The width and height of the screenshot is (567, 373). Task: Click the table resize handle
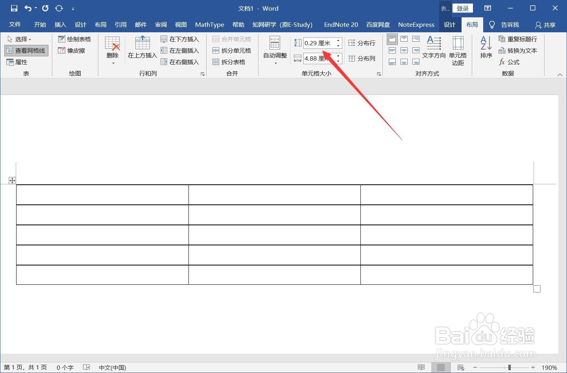click(537, 289)
